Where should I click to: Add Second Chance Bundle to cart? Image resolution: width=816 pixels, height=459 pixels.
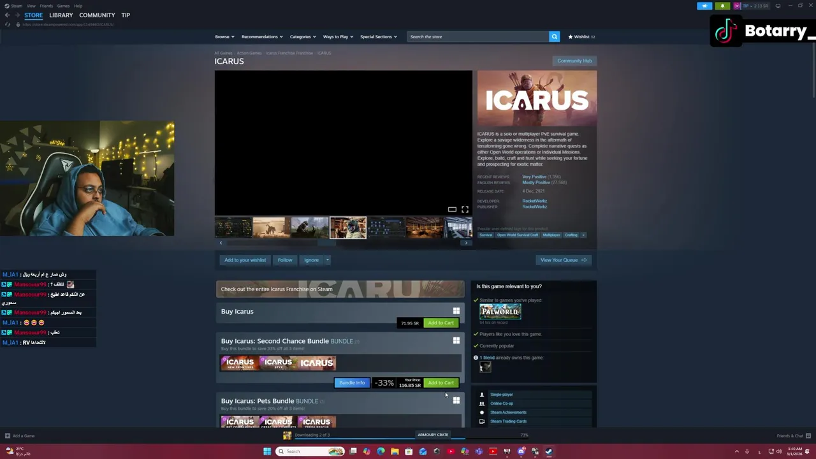[x=441, y=382]
